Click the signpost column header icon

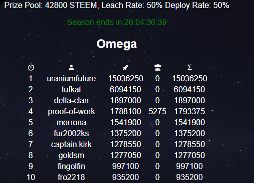click(x=158, y=67)
